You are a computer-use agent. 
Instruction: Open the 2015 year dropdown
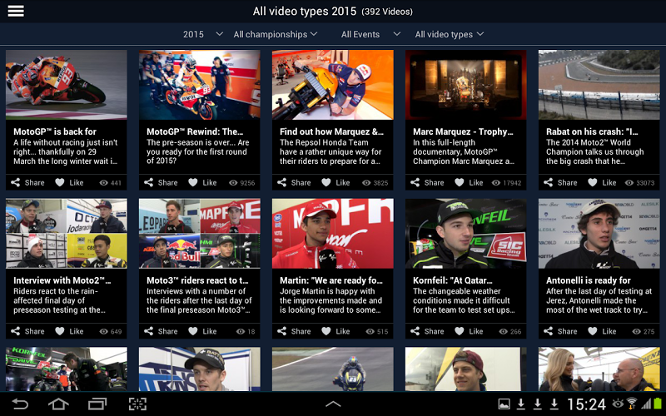click(x=202, y=34)
